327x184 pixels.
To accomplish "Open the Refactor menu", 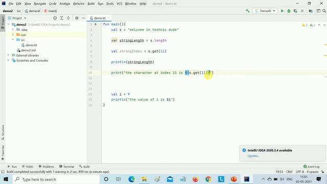I will (x=79, y=4).
